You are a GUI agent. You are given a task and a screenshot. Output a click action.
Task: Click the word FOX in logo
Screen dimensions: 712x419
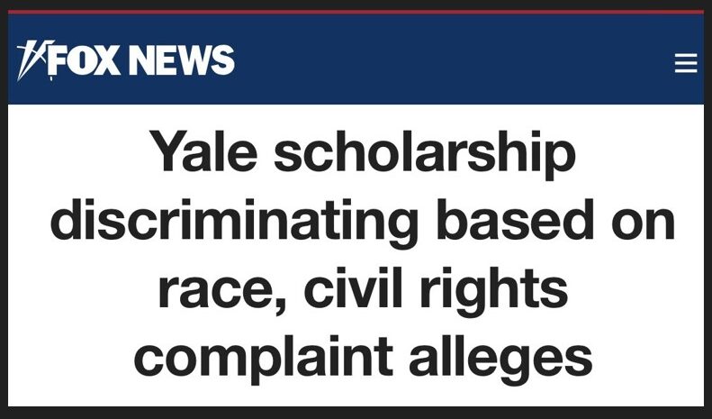pyautogui.click(x=85, y=60)
